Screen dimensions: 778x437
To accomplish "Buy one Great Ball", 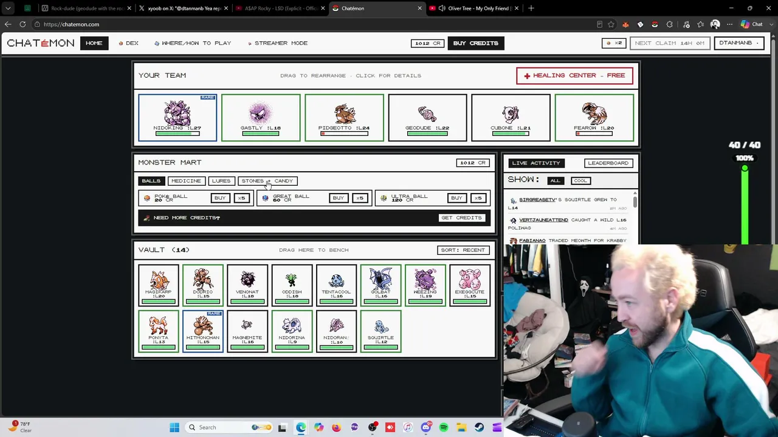I will [x=338, y=198].
